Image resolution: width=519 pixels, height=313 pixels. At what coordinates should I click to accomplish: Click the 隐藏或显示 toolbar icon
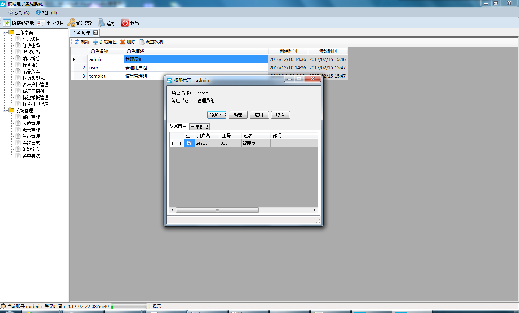pos(7,23)
